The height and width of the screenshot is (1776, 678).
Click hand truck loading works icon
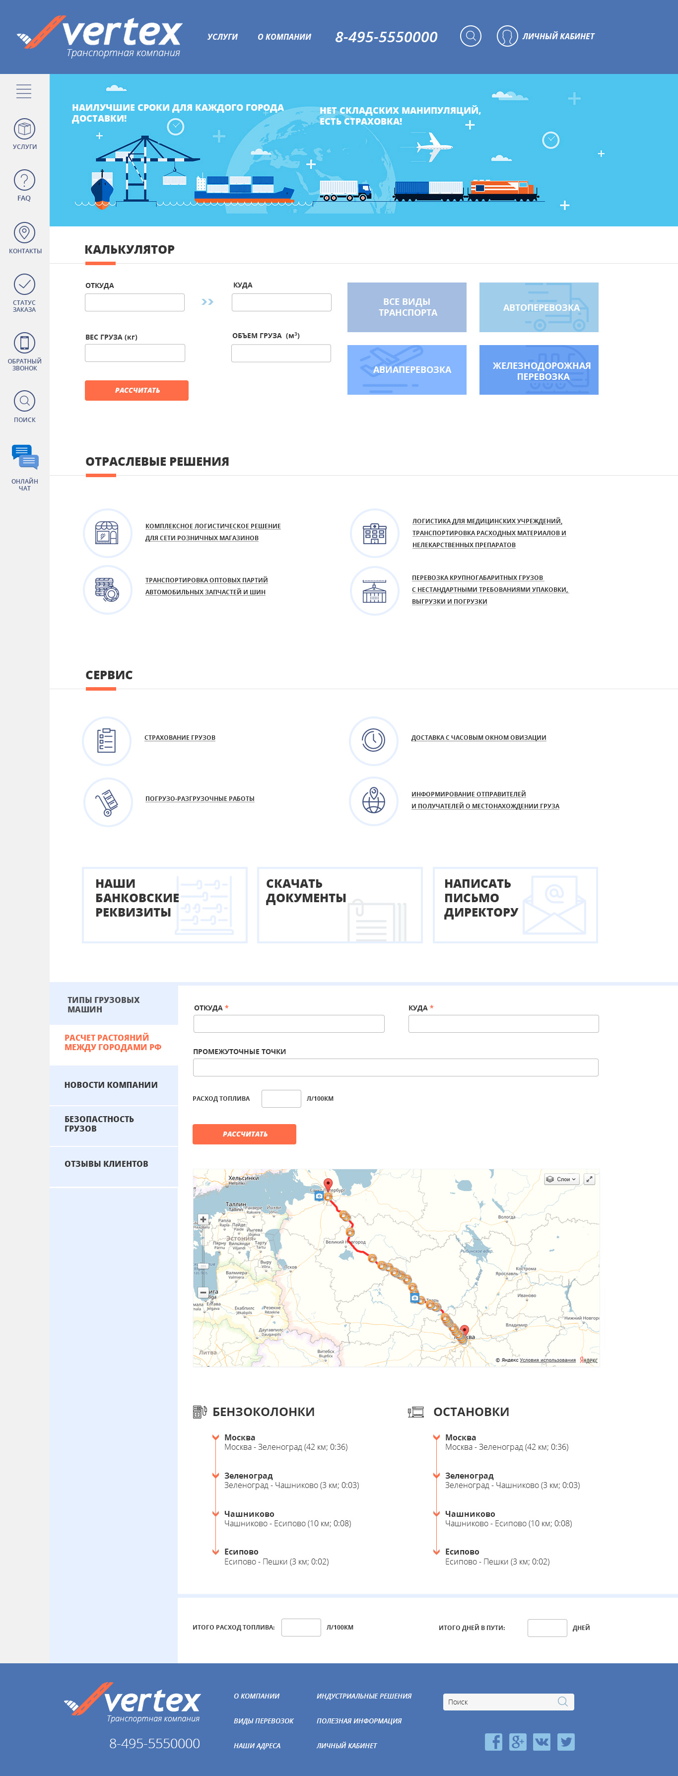coord(108,802)
